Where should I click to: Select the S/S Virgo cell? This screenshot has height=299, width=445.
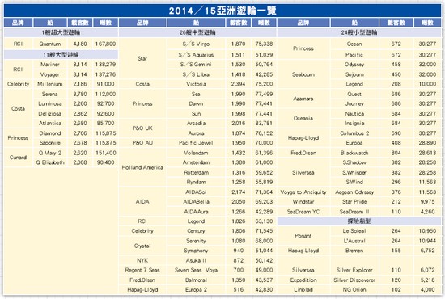pyautogui.click(x=196, y=44)
